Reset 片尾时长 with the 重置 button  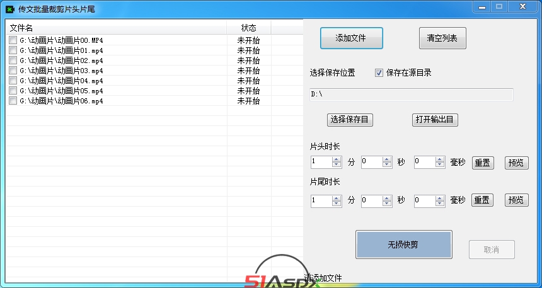(x=482, y=200)
